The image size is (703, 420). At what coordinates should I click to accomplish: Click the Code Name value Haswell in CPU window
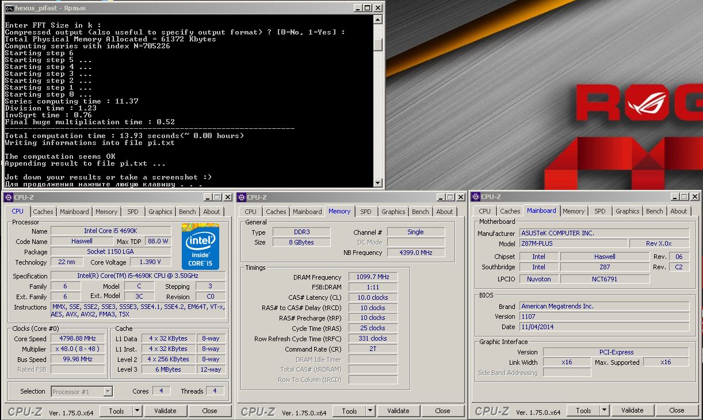(x=82, y=241)
